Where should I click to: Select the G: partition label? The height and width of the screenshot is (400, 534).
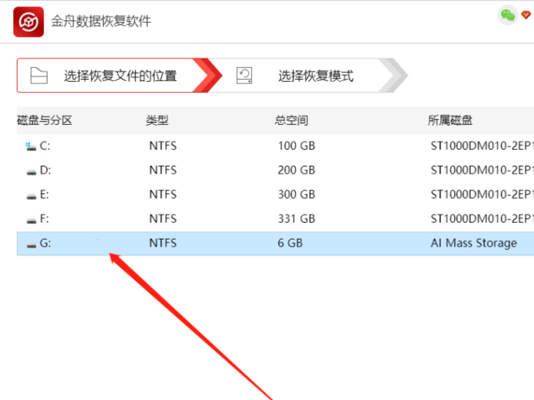(x=45, y=243)
